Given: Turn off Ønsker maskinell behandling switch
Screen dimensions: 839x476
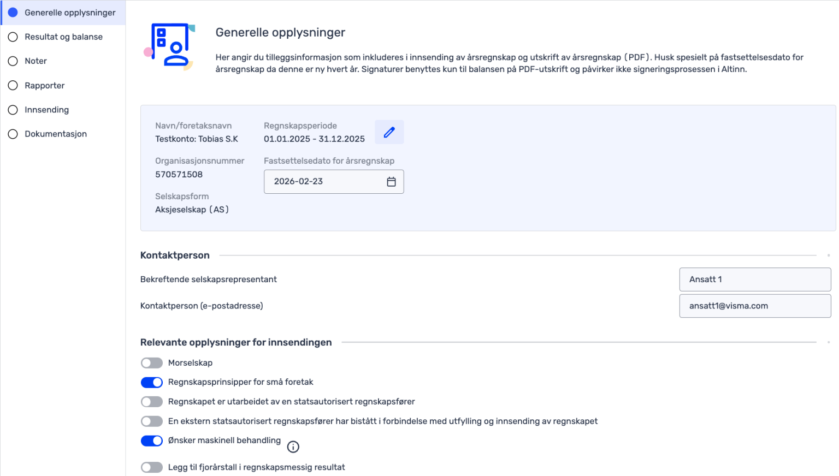Looking at the screenshot, I should tap(152, 441).
